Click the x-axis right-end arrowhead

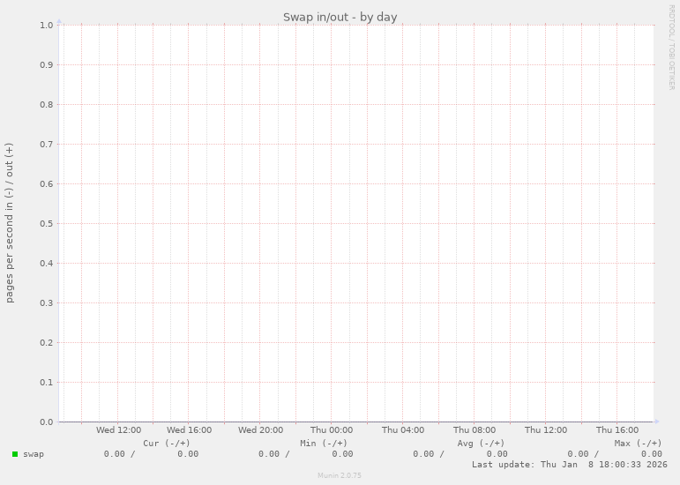pyautogui.click(x=656, y=422)
